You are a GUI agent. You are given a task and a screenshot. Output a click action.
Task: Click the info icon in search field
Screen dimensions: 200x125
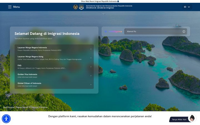click(184, 31)
